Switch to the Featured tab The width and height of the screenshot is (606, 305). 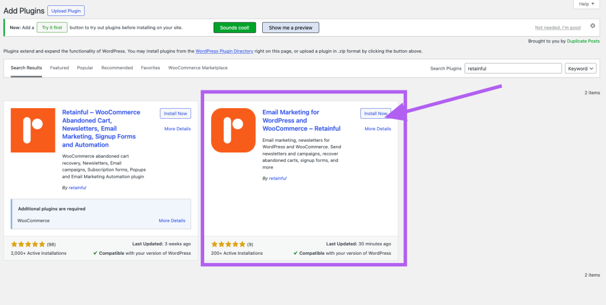pyautogui.click(x=59, y=68)
